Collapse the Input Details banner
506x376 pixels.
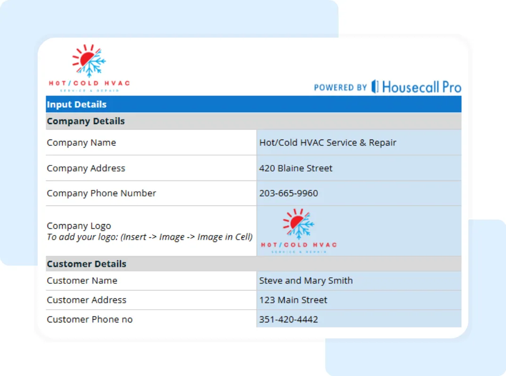[76, 104]
